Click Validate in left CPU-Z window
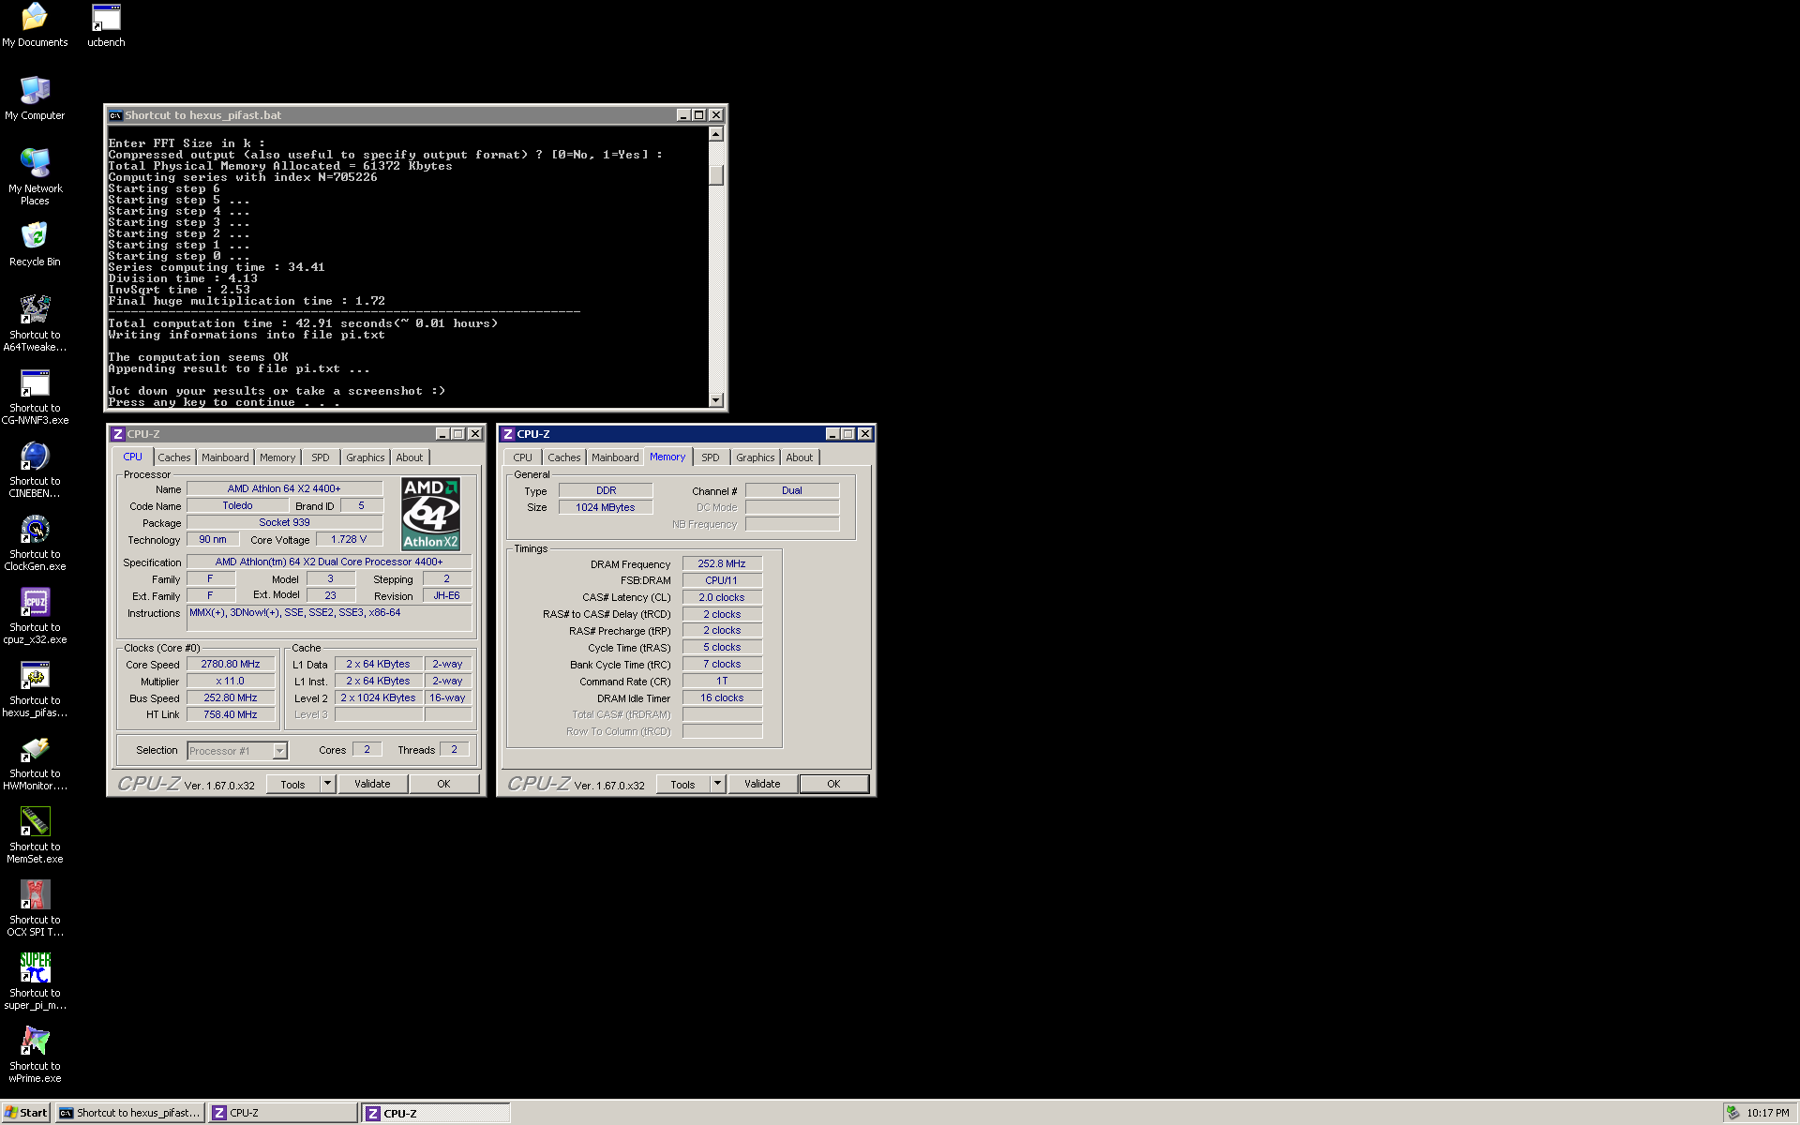The width and height of the screenshot is (1800, 1125). (372, 784)
